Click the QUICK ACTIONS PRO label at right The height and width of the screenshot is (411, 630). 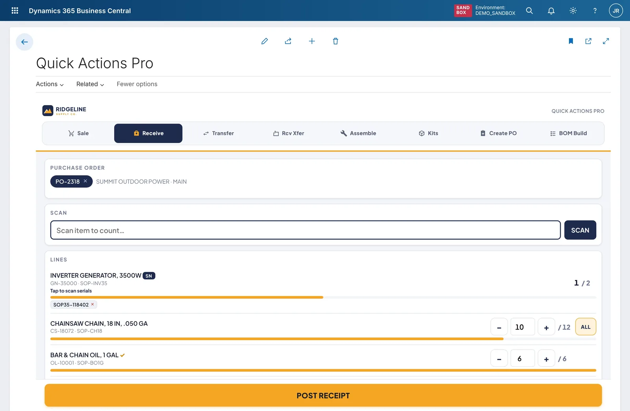(578, 111)
